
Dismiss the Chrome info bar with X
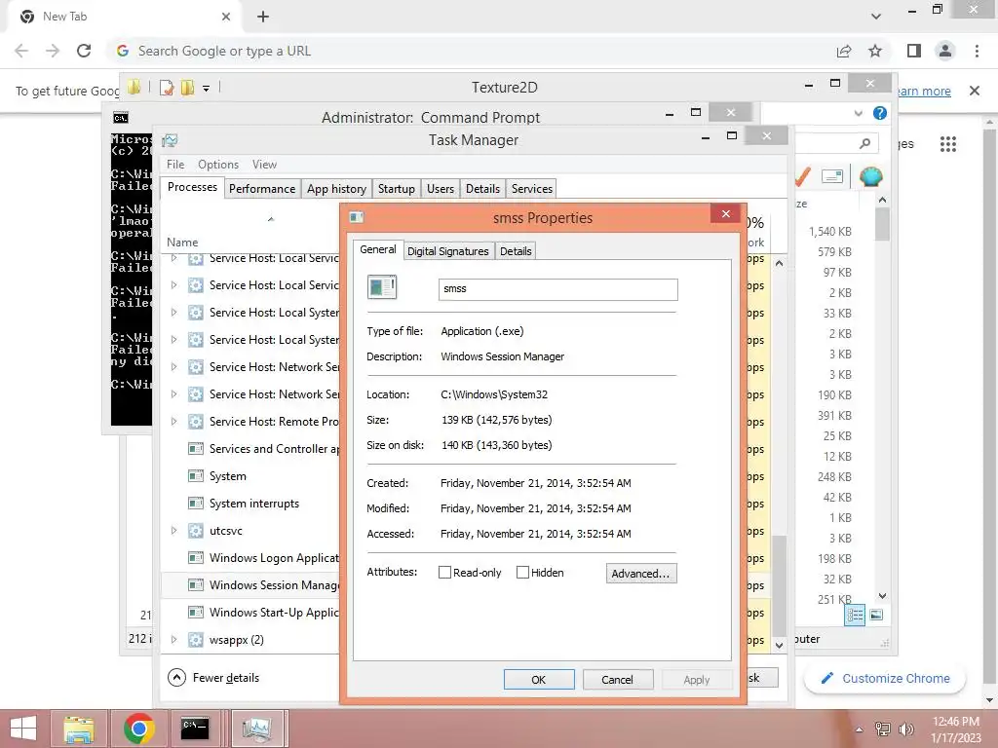pos(975,91)
